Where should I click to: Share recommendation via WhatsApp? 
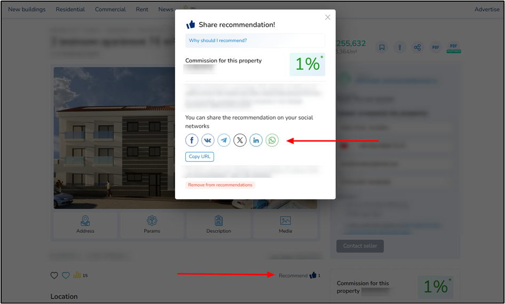tap(272, 140)
